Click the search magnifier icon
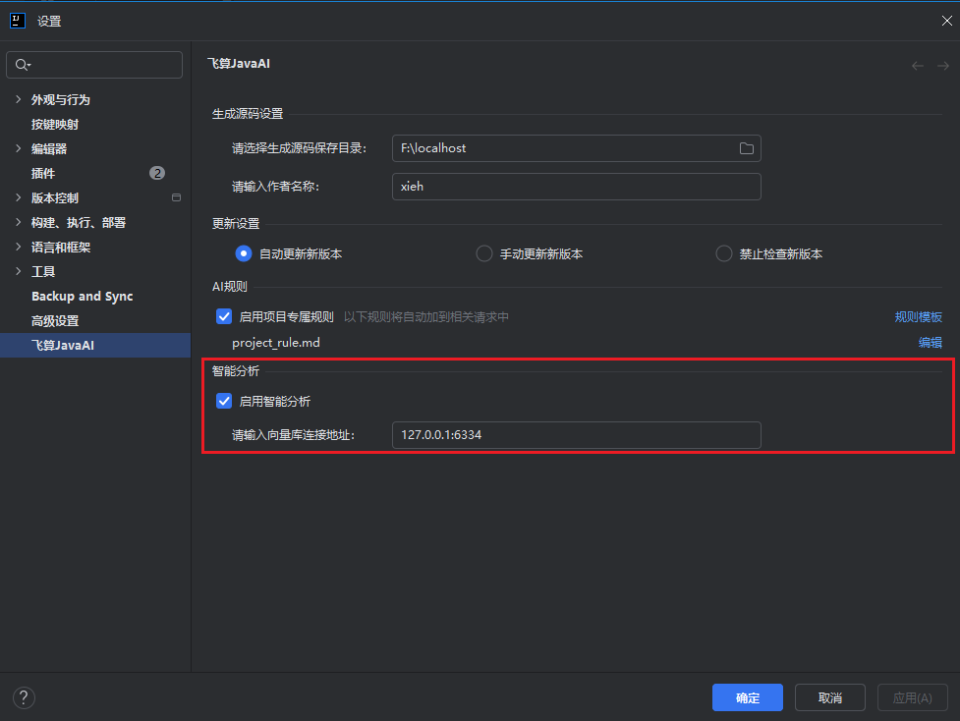This screenshot has width=960, height=721. tap(23, 65)
